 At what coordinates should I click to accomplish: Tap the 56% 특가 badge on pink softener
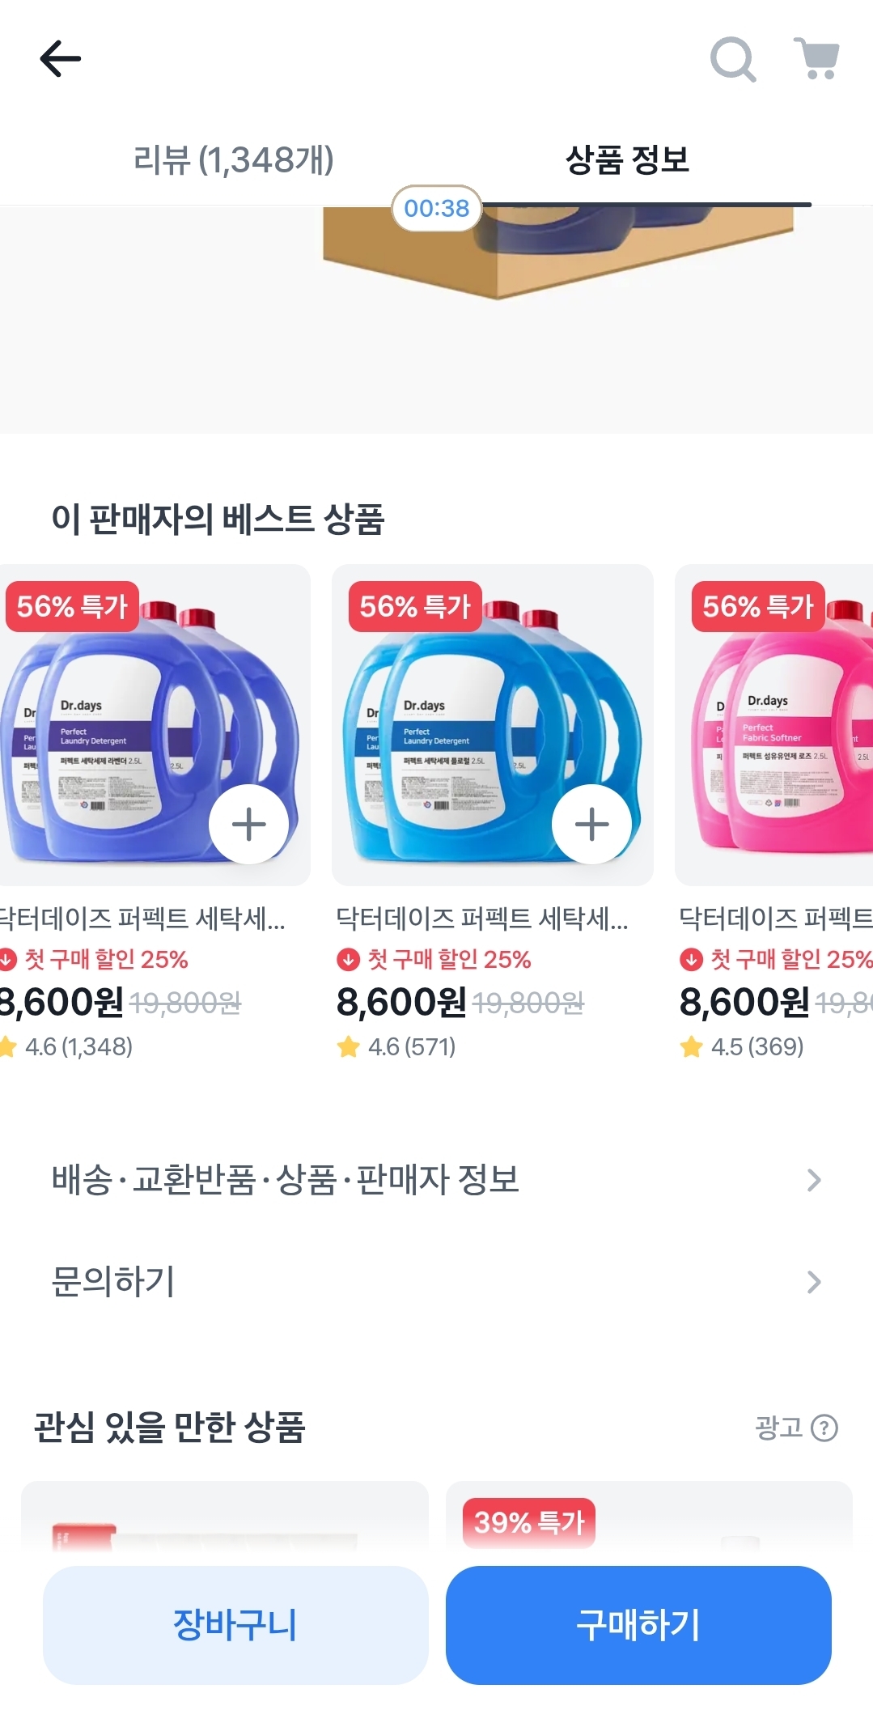(757, 606)
